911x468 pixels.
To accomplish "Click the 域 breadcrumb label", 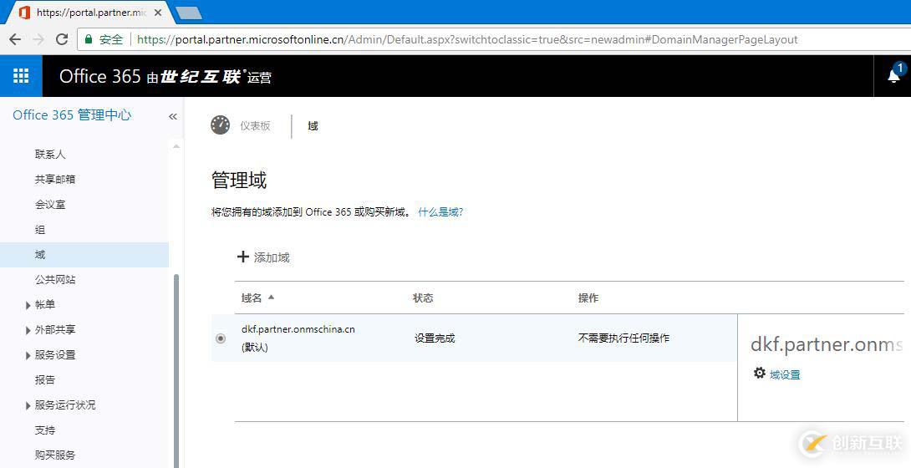I will click(x=313, y=125).
